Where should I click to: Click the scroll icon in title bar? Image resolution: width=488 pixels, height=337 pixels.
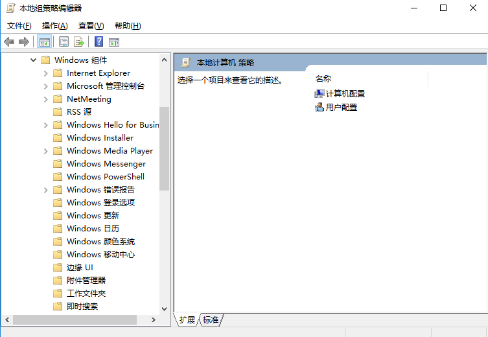point(10,8)
